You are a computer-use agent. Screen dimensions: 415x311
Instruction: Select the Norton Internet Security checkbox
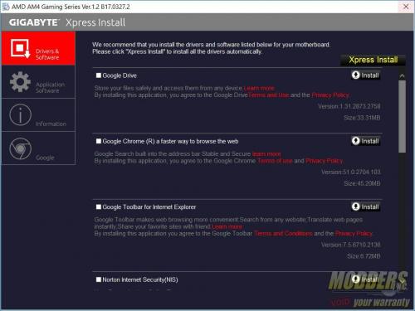tap(99, 279)
